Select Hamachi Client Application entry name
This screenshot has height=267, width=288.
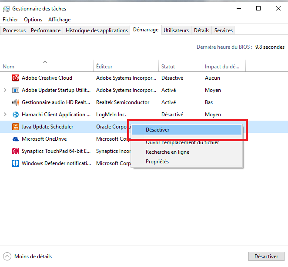[x=56, y=115]
